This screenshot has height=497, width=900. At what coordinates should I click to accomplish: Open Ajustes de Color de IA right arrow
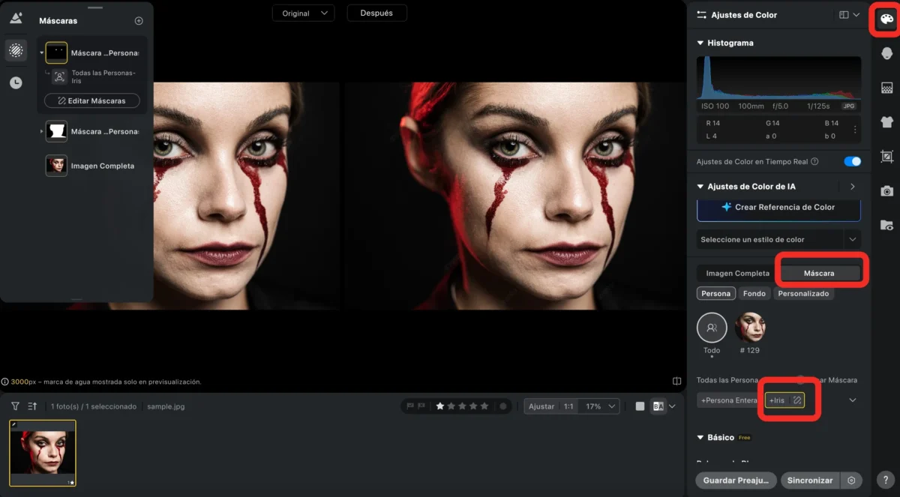click(x=853, y=187)
